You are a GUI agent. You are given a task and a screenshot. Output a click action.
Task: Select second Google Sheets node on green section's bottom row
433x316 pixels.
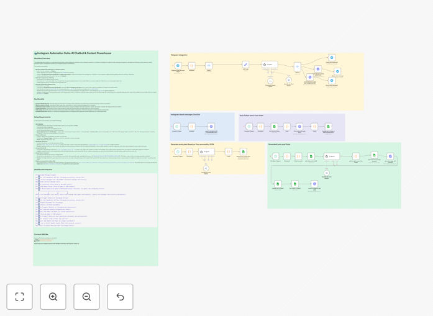tap(295, 184)
